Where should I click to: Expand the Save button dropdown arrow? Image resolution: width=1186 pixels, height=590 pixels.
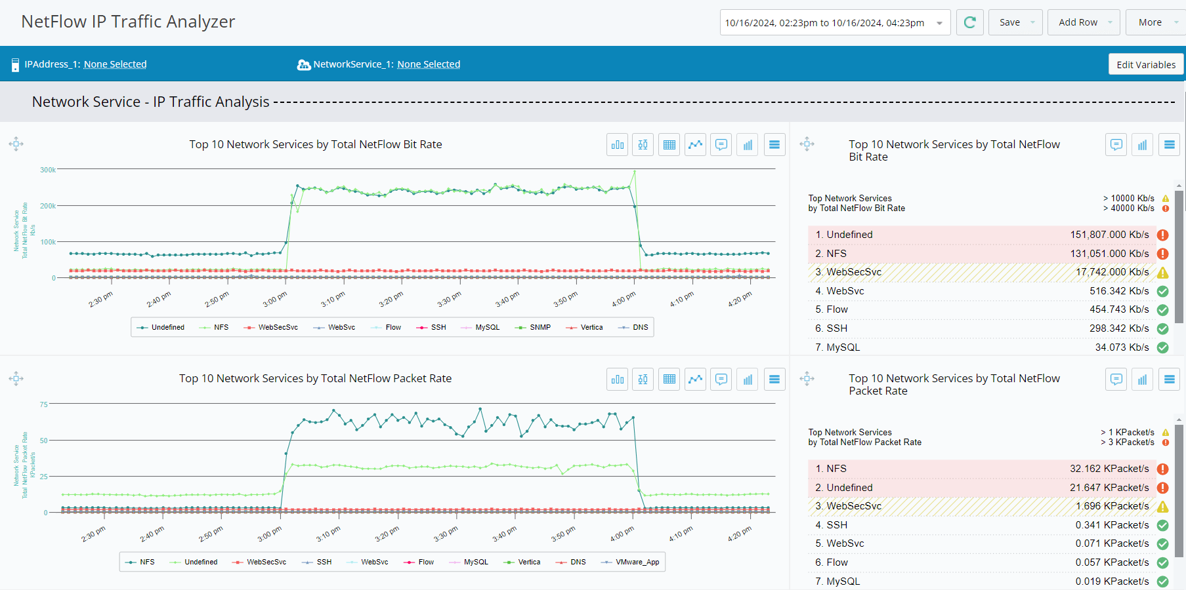(x=1032, y=22)
